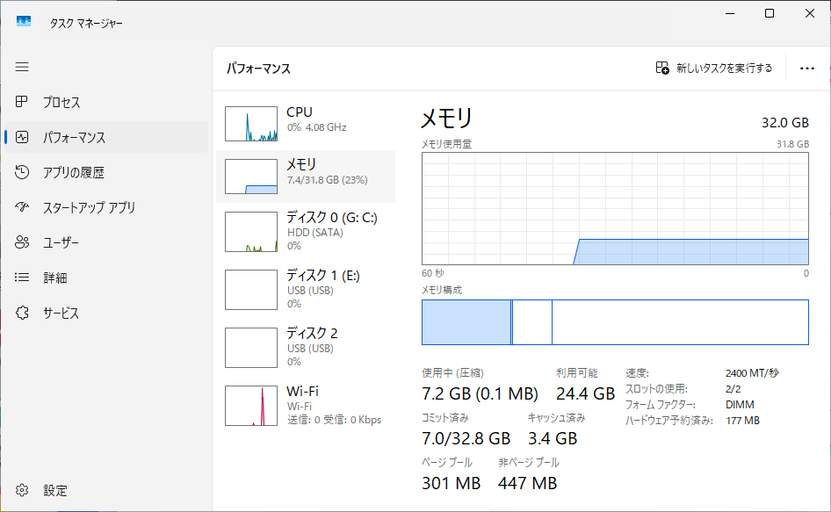Click the メモリ使用量 usage graph
The width and height of the screenshot is (831, 512).
pos(615,208)
